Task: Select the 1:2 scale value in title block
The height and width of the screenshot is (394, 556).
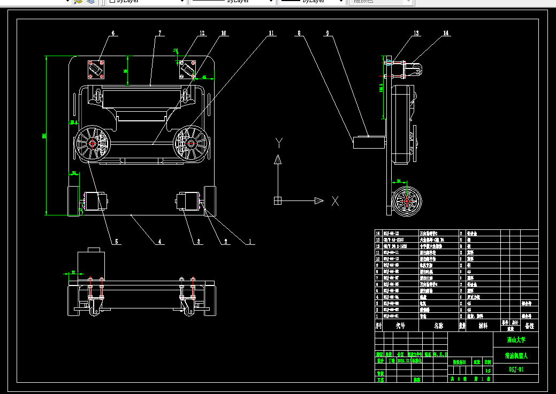Action: 488,370
